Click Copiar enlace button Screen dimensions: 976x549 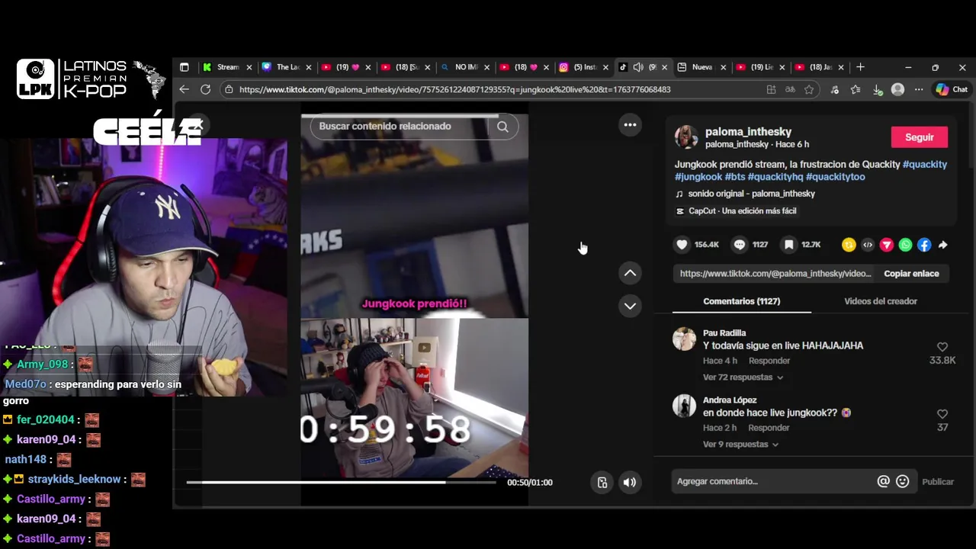click(911, 273)
